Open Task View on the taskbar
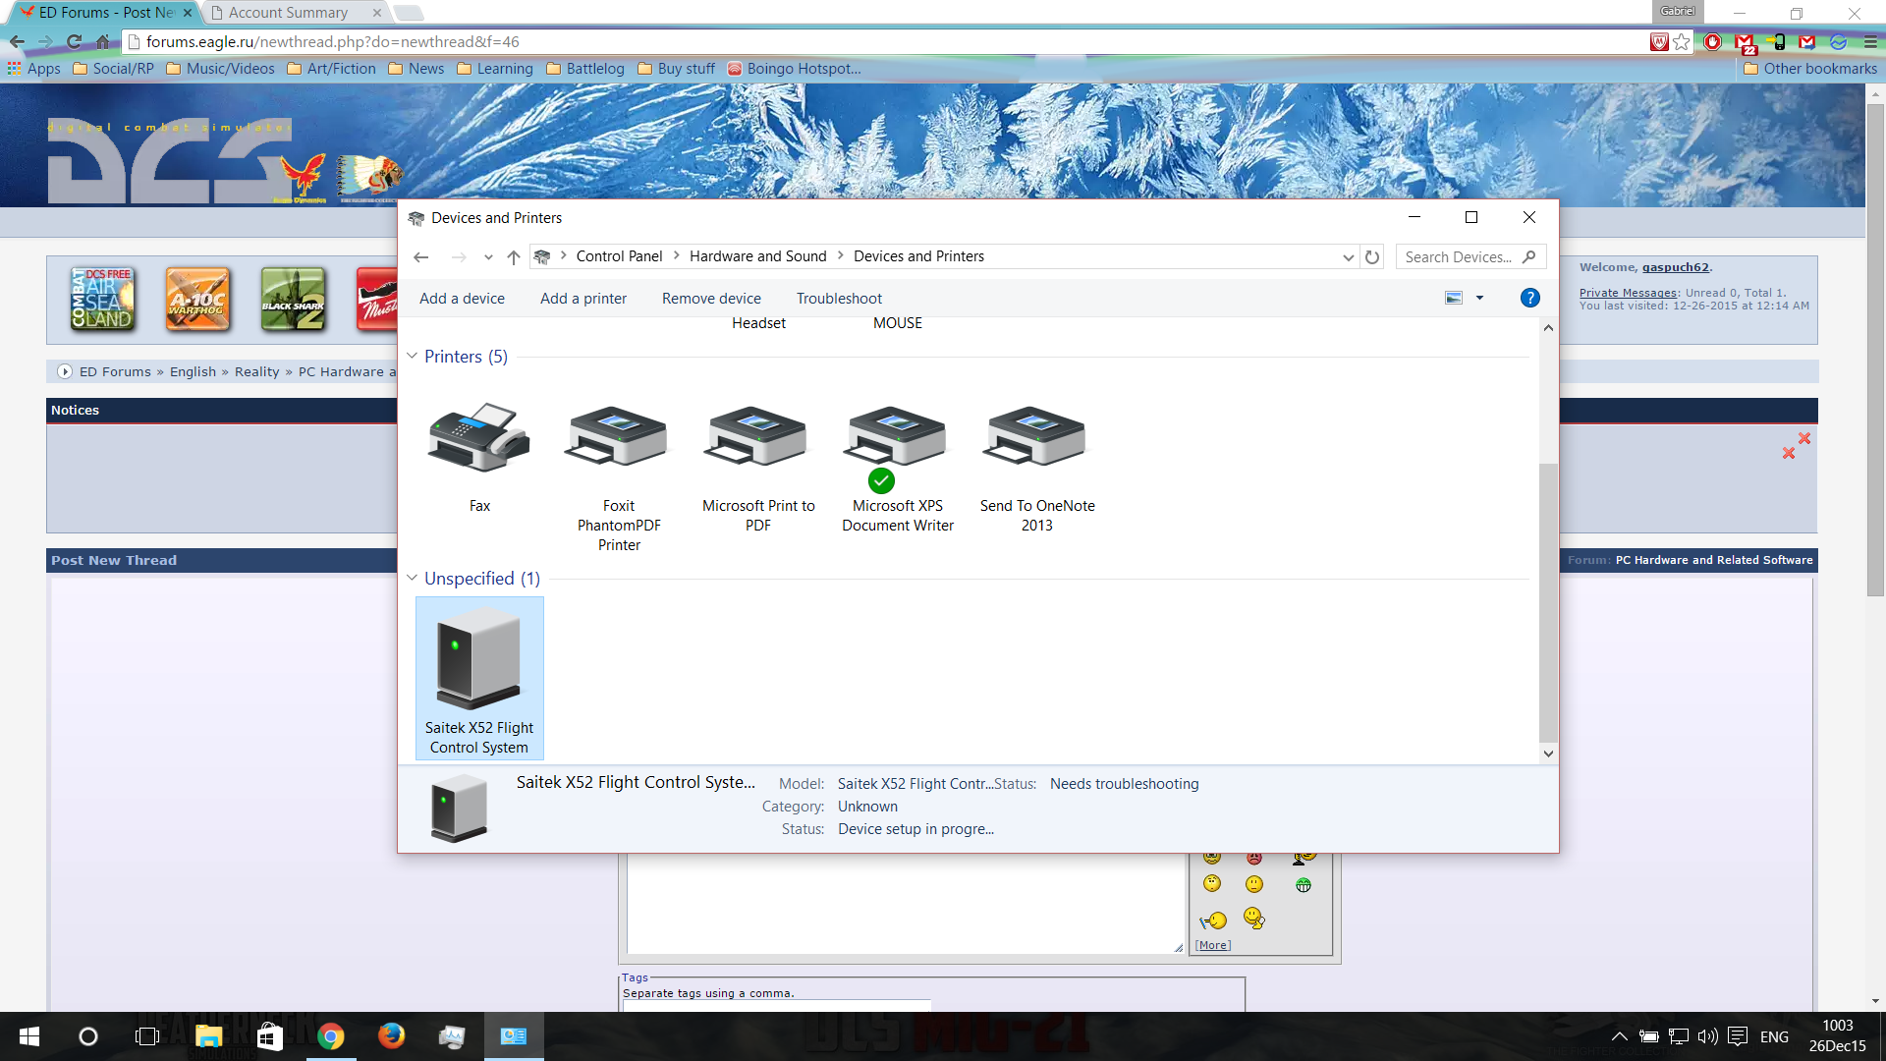Viewport: 1886px width, 1061px height. tap(147, 1036)
